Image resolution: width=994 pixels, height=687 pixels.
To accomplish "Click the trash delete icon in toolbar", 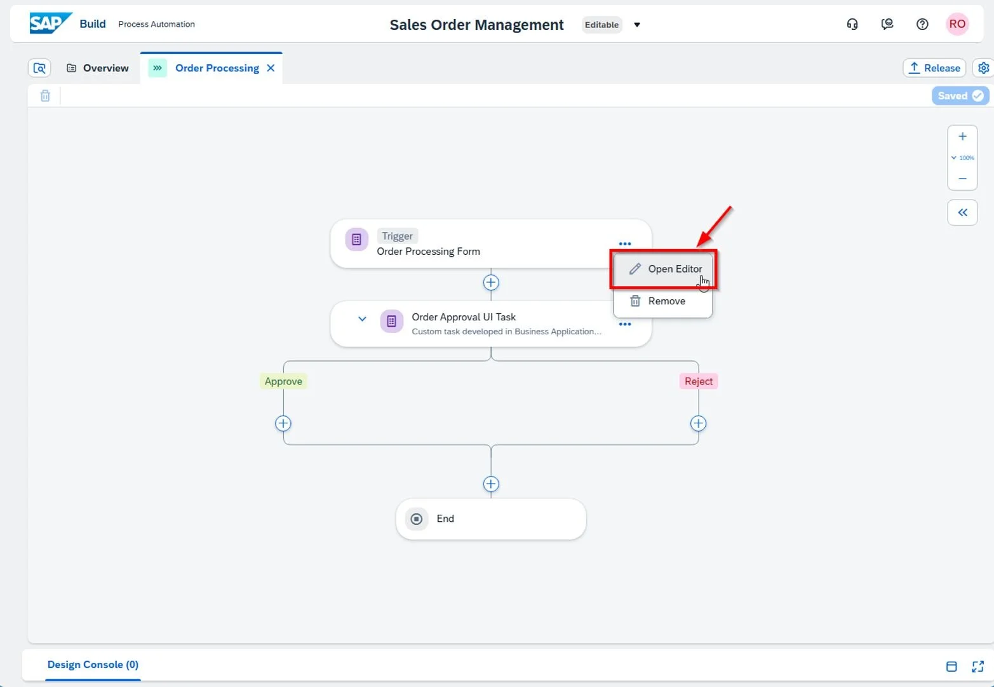I will 45,96.
